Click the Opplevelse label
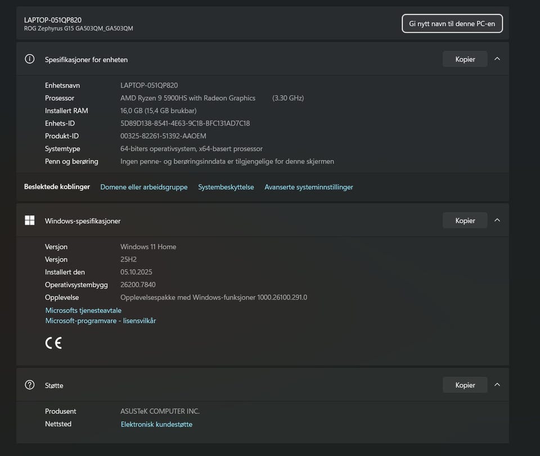This screenshot has height=456, width=540. click(62, 297)
